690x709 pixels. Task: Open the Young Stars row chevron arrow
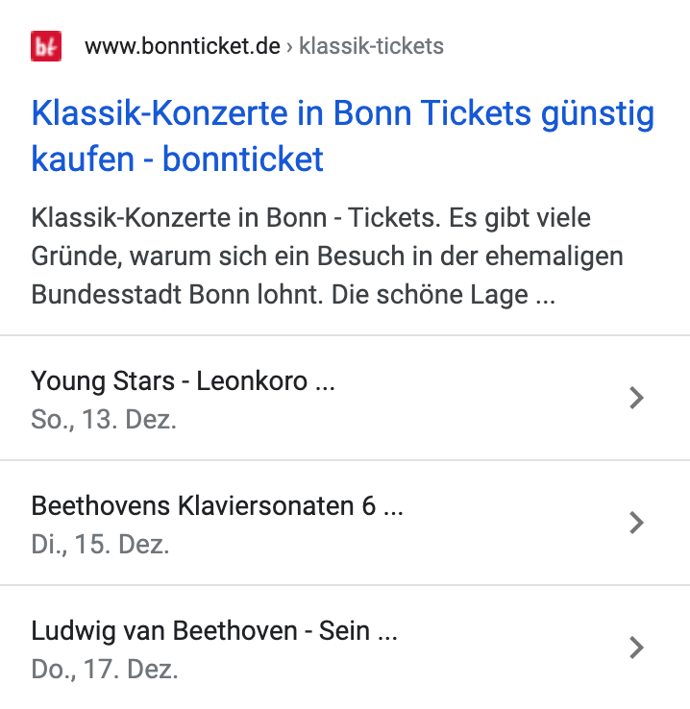click(635, 398)
